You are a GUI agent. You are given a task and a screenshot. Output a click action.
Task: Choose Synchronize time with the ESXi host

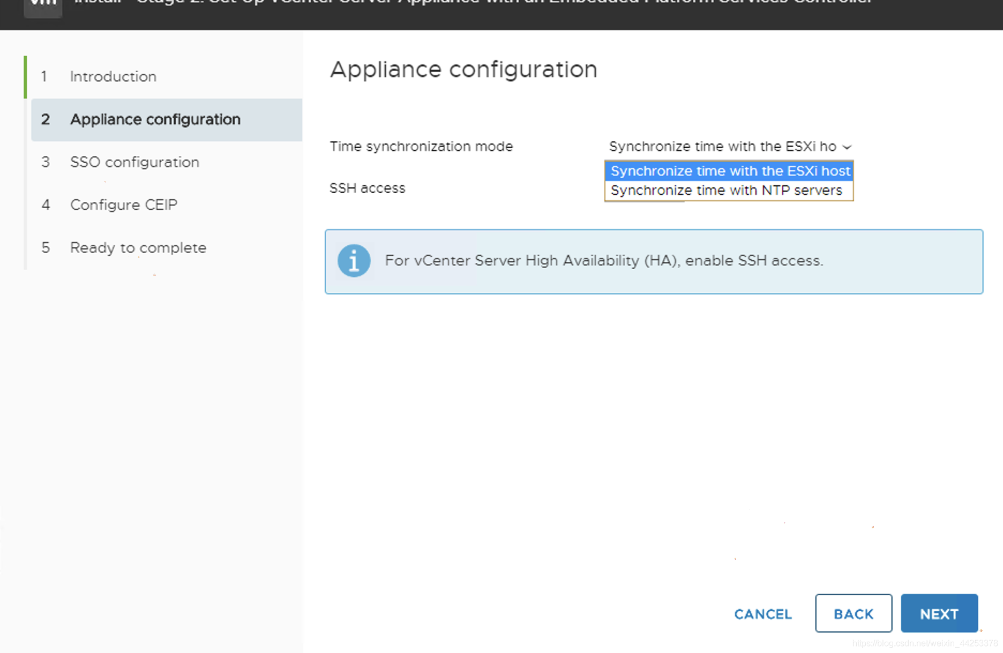(729, 171)
